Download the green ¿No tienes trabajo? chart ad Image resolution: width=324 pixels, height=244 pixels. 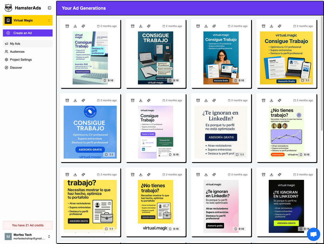pos(271,100)
